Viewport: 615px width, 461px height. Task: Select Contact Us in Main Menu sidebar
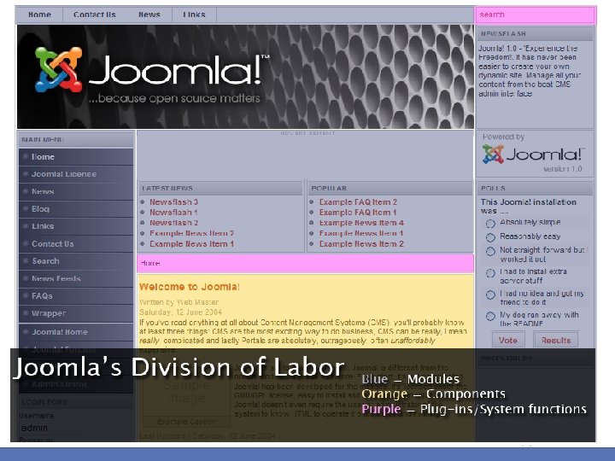[76, 244]
